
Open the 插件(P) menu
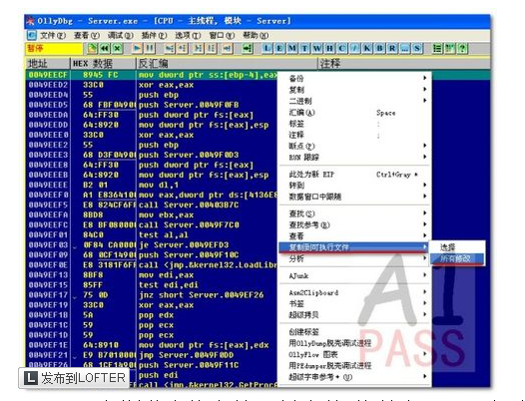pos(154,35)
